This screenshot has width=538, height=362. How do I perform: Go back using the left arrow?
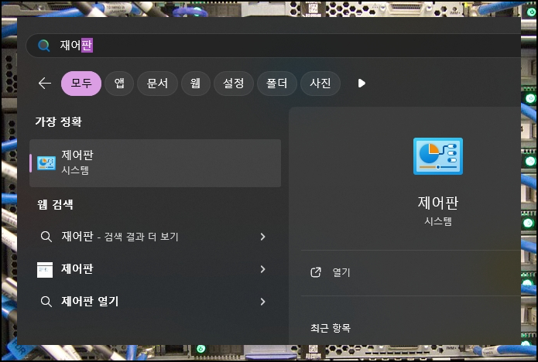pyautogui.click(x=45, y=83)
